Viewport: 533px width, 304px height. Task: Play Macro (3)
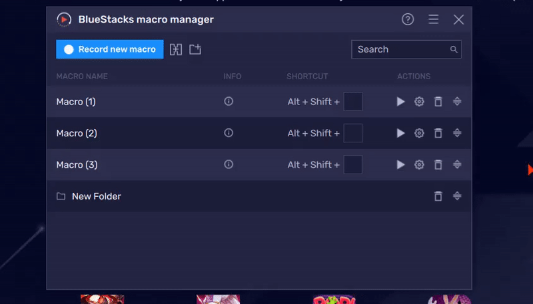[401, 164]
